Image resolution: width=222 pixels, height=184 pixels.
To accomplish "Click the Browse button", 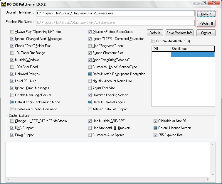I will 206,14.
